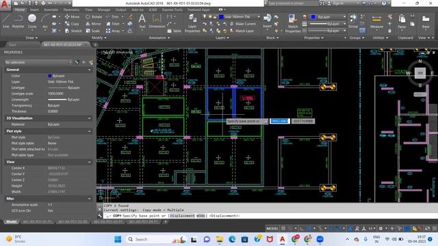Add a new layout tab with plus

pyautogui.click(x=166, y=221)
